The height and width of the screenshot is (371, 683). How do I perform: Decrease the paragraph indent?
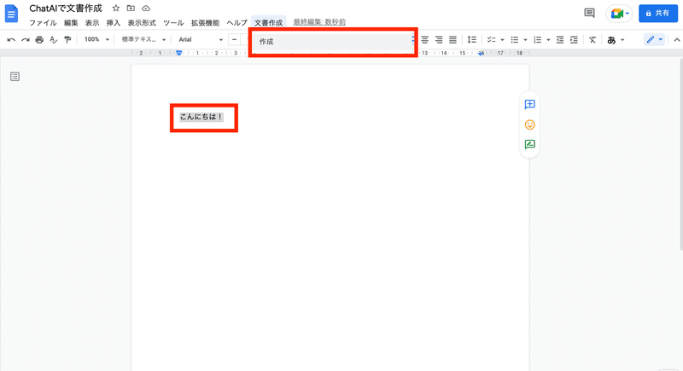(560, 40)
